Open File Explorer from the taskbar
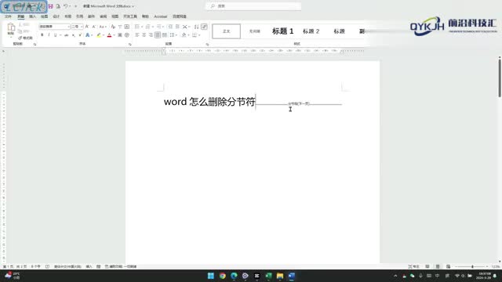 [280, 276]
